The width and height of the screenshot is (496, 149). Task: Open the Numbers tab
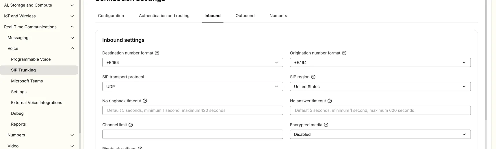[278, 16]
